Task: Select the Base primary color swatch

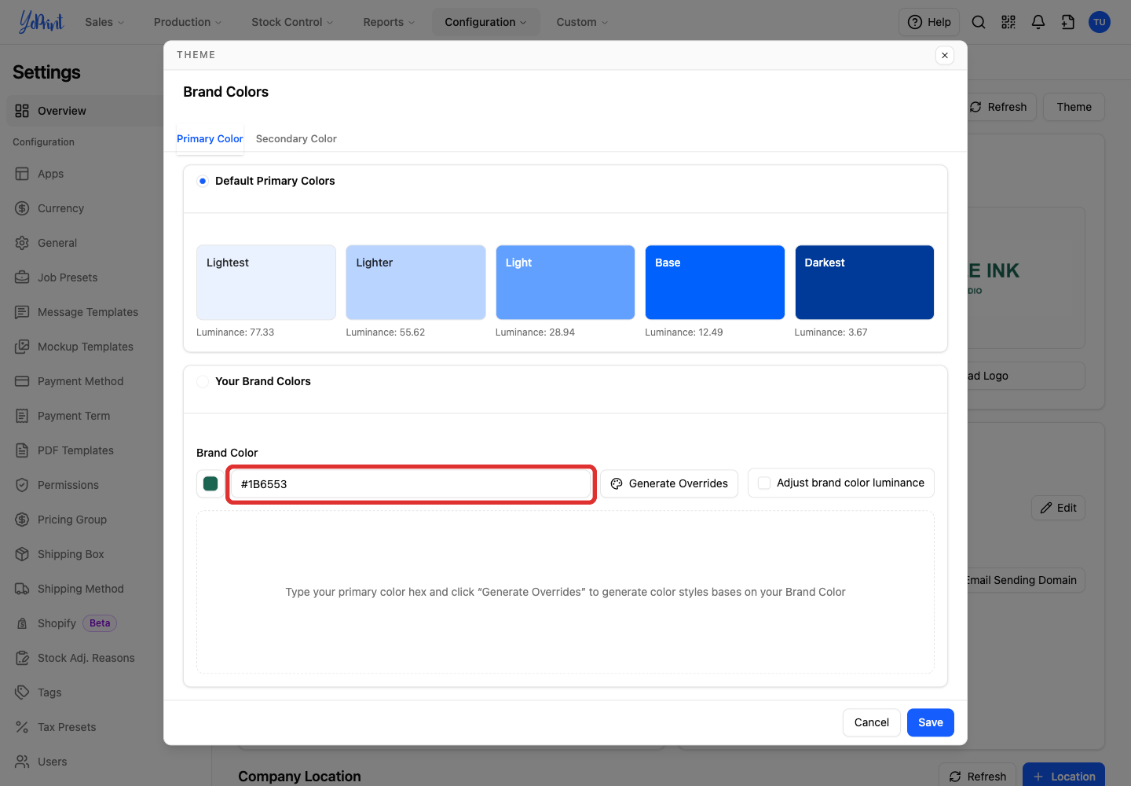Action: pyautogui.click(x=715, y=282)
